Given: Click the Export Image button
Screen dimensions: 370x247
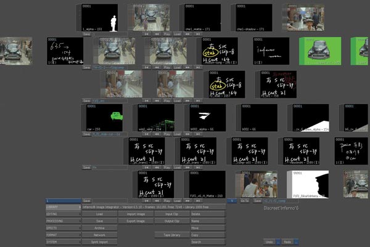Looking at the screenshot, I should pyautogui.click(x=135, y=221).
